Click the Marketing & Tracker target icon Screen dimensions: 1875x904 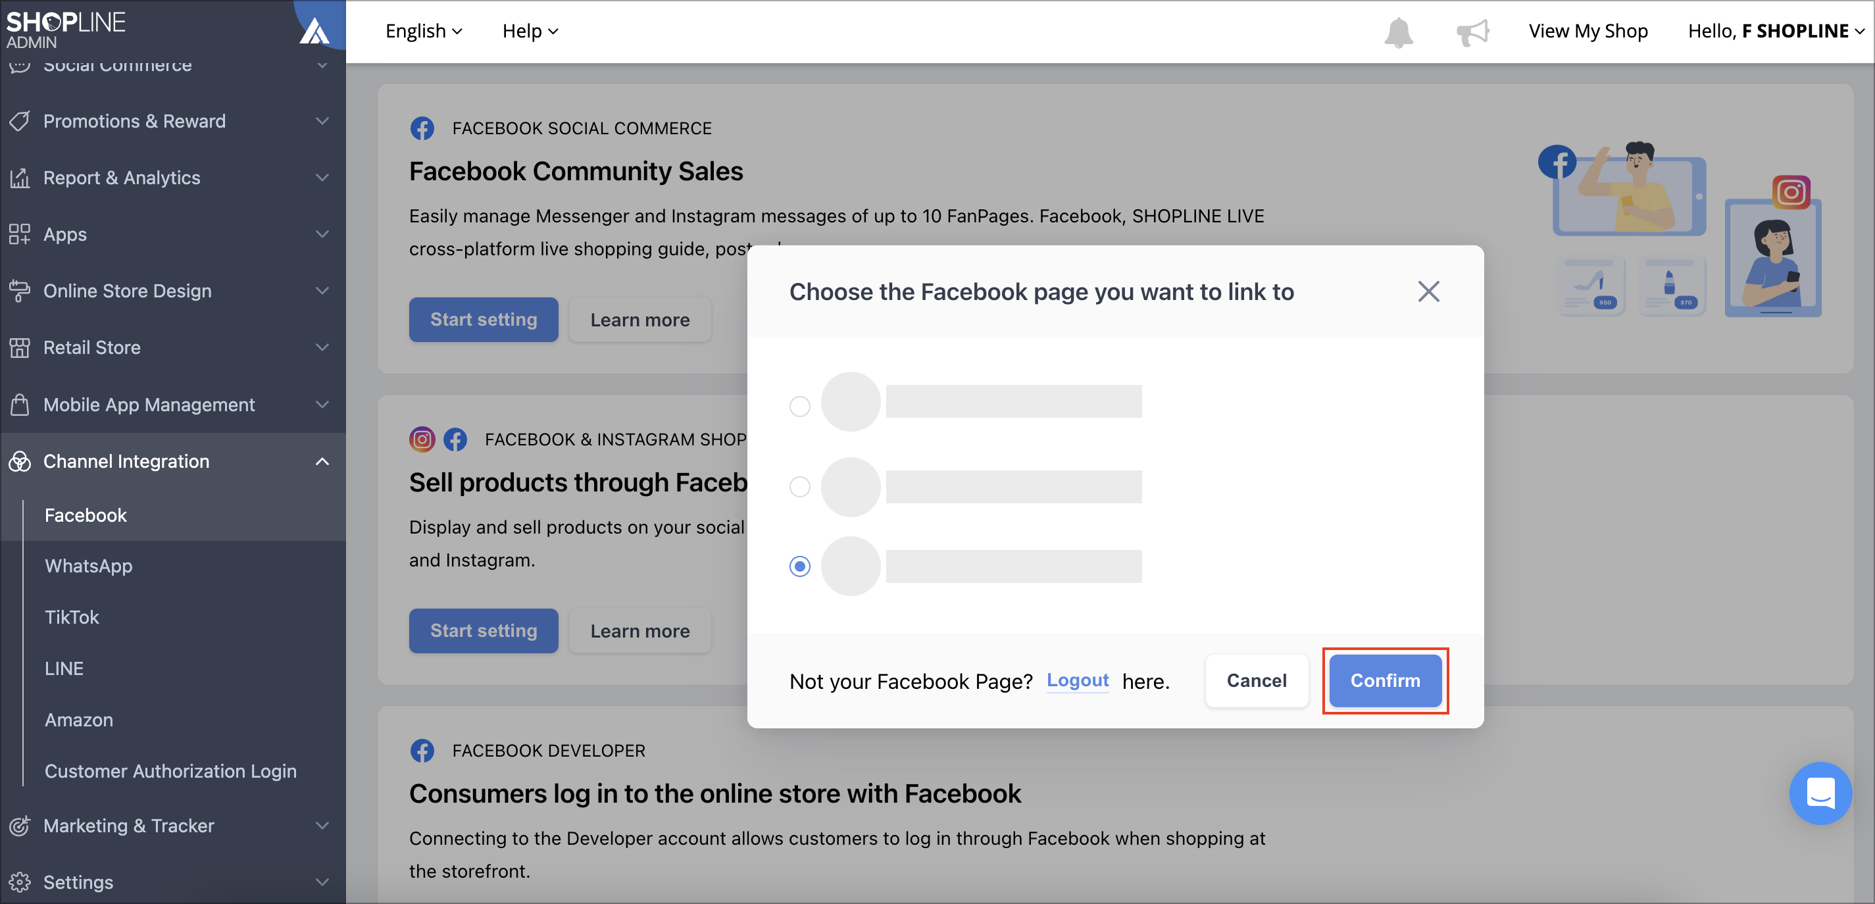tap(20, 826)
